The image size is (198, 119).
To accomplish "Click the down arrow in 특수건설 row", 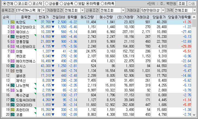I will 53,95.
